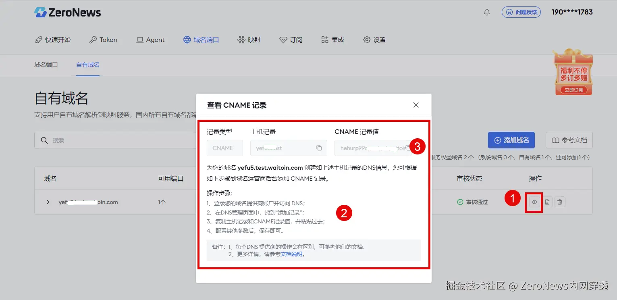
Task: Click the 域名 column header
Action: click(x=50, y=178)
